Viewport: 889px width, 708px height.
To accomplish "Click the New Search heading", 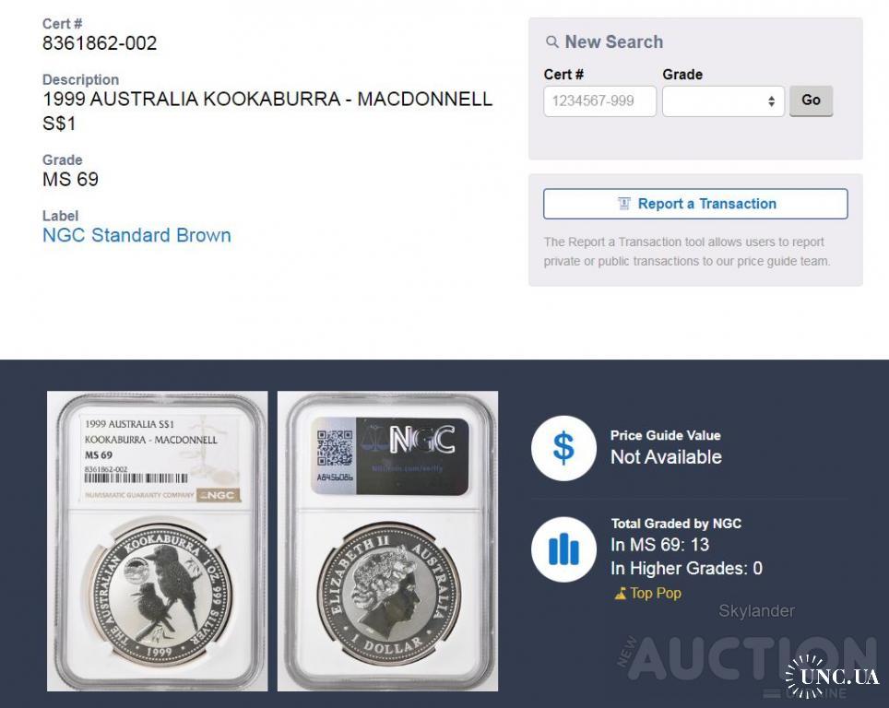I will 613,42.
